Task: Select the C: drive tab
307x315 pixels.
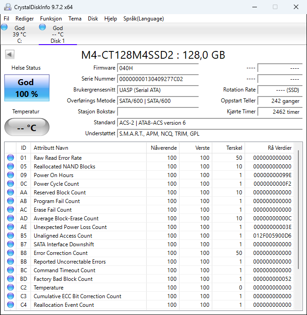Action: [19, 34]
